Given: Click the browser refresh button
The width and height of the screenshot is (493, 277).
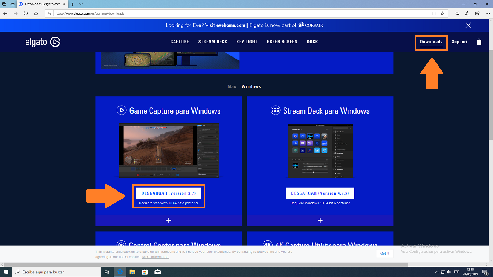Looking at the screenshot, I should click(26, 14).
